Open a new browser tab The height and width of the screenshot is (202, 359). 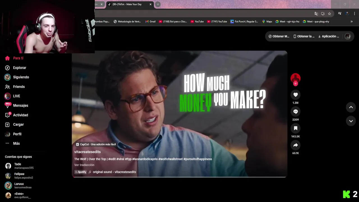click(158, 4)
